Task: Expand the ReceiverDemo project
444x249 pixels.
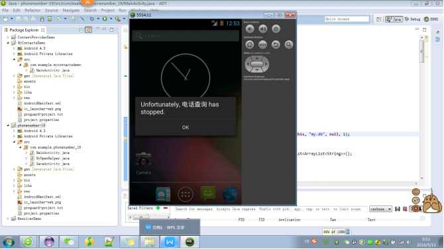Action: point(8,219)
